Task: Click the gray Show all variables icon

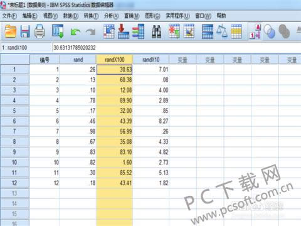Action: [x=284, y=31]
